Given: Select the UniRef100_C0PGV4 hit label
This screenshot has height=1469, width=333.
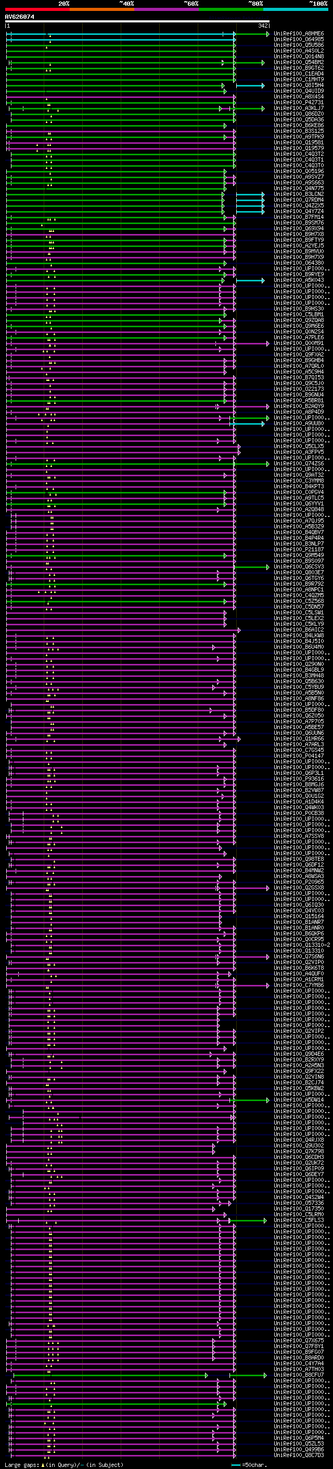Looking at the screenshot, I should (299, 492).
